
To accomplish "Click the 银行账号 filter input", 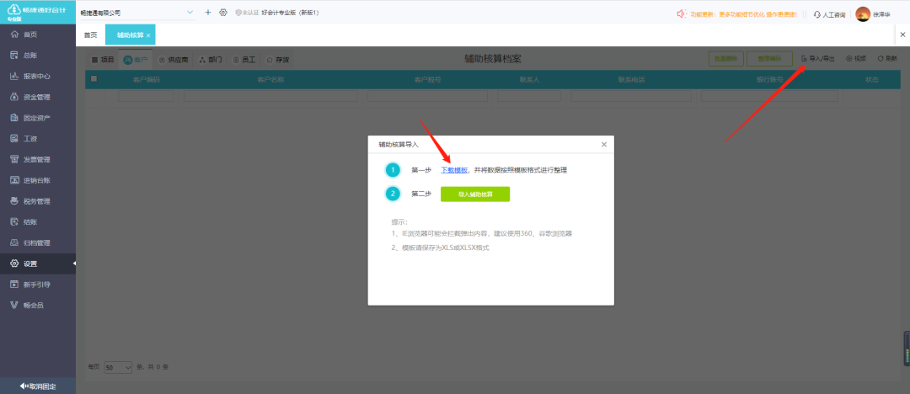I will click(769, 96).
